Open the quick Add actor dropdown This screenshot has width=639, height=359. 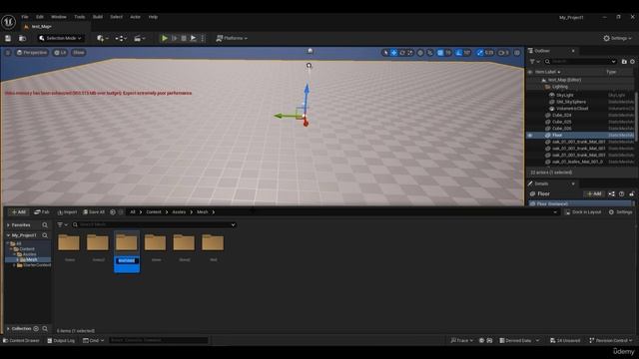[x=102, y=38]
